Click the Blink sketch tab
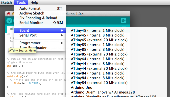The width and height of the screenshot is (170, 97). pyautogui.click(x=11, y=29)
